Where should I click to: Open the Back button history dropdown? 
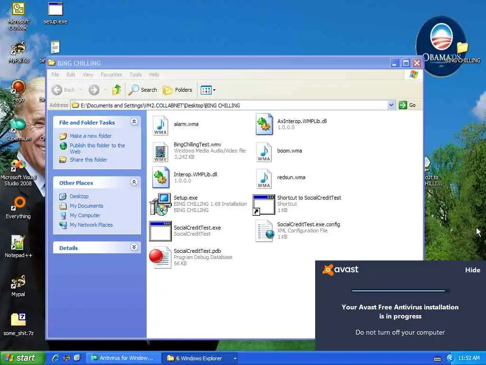pyautogui.click(x=81, y=90)
